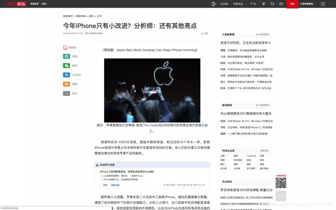336x210 pixels.
Task: Click the QR code for 网易新闻 download
Action: (x=281, y=183)
